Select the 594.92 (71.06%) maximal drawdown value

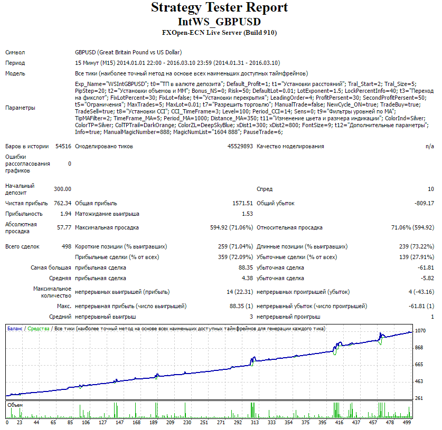click(x=231, y=227)
